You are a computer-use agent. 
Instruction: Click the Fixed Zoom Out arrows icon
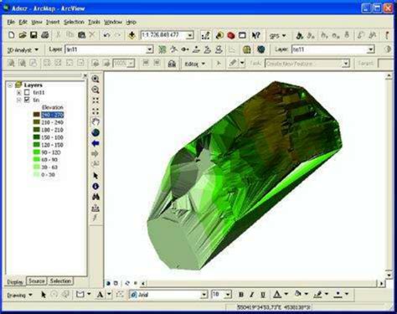tap(95, 111)
